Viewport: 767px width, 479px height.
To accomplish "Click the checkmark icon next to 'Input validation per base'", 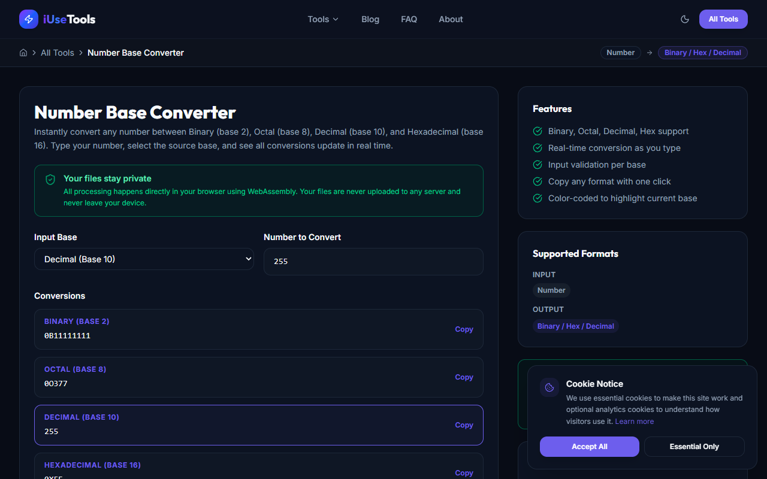I will tap(537, 165).
